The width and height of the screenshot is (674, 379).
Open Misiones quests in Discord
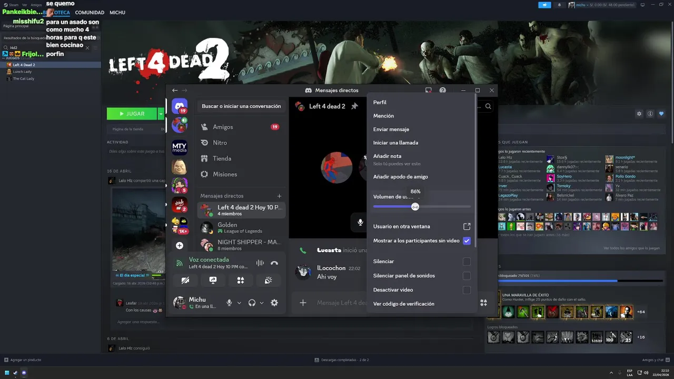240,174
